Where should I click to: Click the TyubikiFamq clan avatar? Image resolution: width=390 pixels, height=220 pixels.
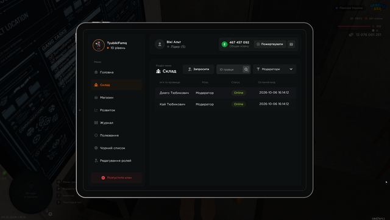pyautogui.click(x=99, y=45)
